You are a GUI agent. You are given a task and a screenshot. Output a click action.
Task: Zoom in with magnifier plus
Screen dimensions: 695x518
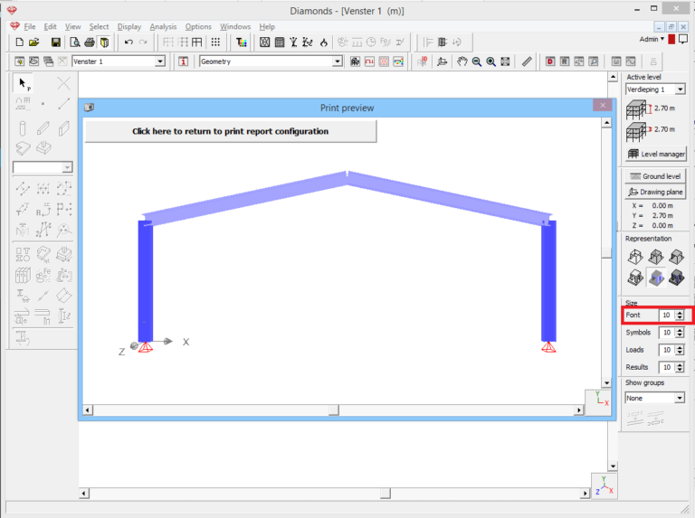[491, 61]
